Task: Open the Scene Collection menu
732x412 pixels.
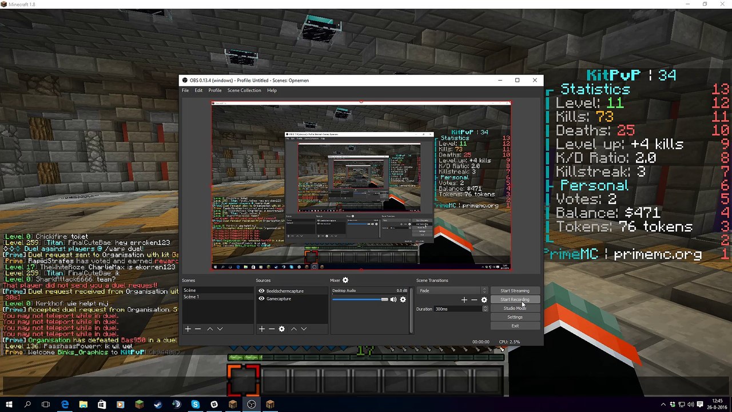Action: (244, 90)
